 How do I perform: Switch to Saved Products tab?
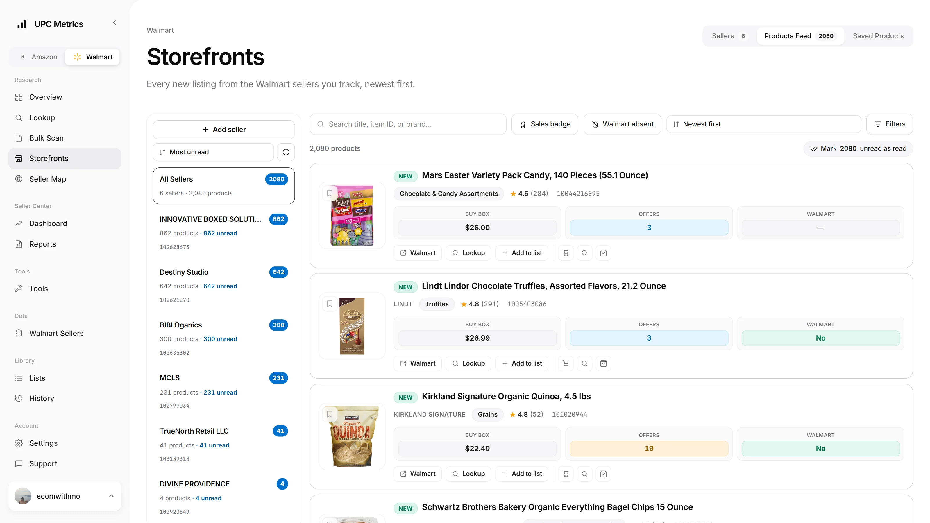(878, 36)
